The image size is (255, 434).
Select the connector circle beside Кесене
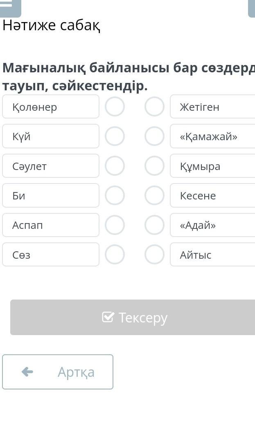coord(154,195)
